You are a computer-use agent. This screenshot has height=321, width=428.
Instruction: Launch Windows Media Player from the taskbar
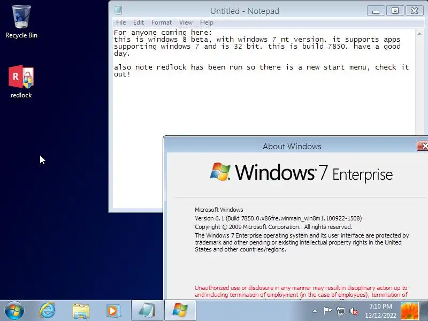113,311
